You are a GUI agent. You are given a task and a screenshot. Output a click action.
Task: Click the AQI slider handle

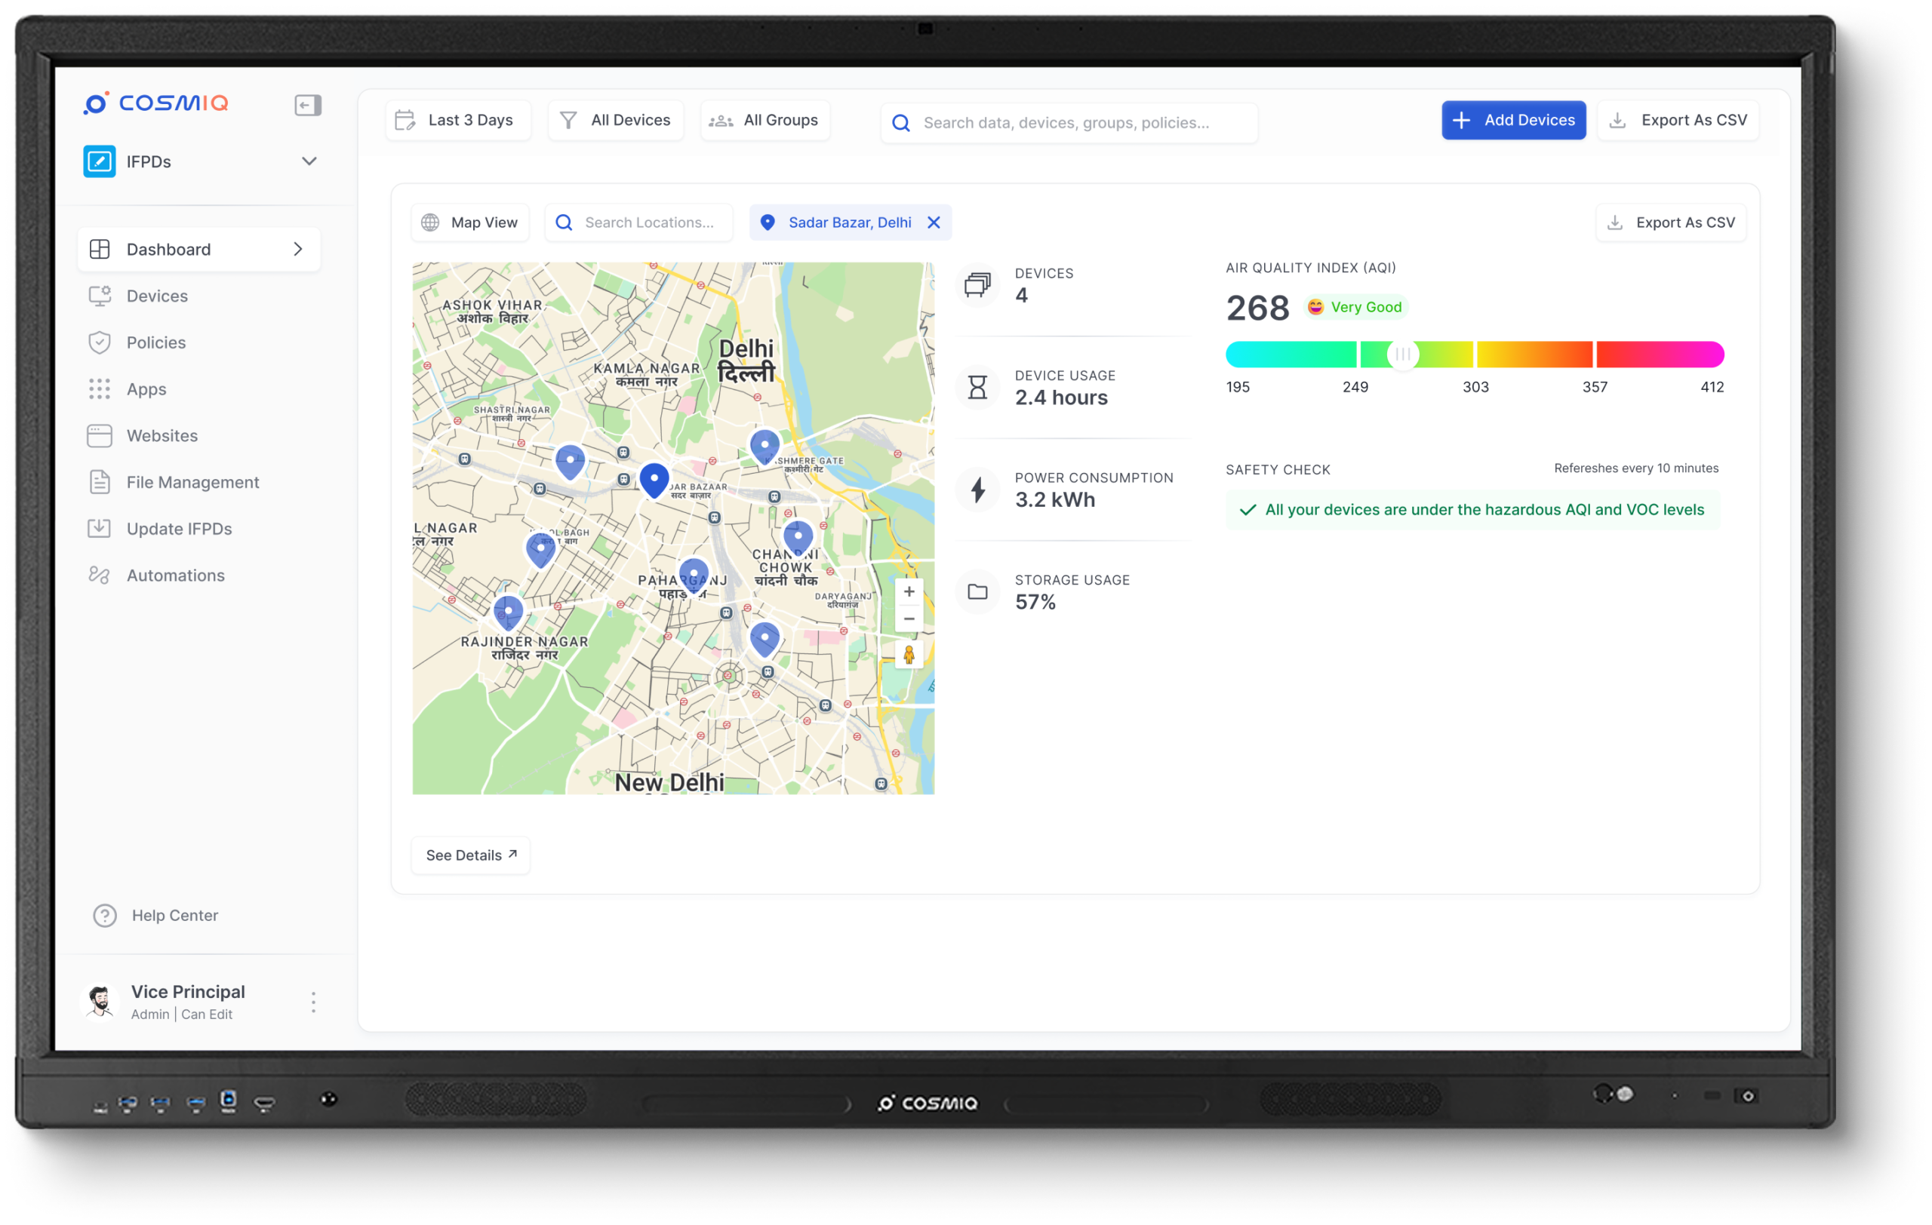click(1401, 354)
